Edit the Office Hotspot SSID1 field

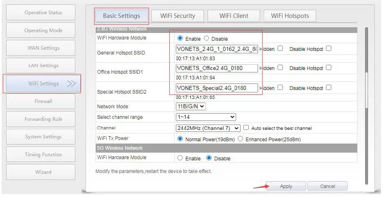pyautogui.click(x=217, y=68)
